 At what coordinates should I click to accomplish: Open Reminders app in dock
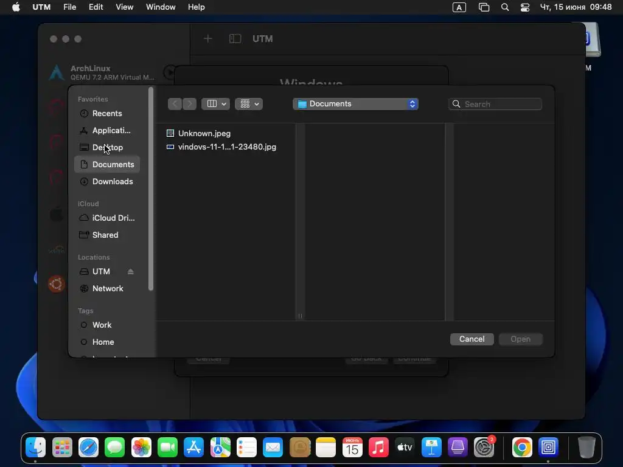pyautogui.click(x=247, y=448)
